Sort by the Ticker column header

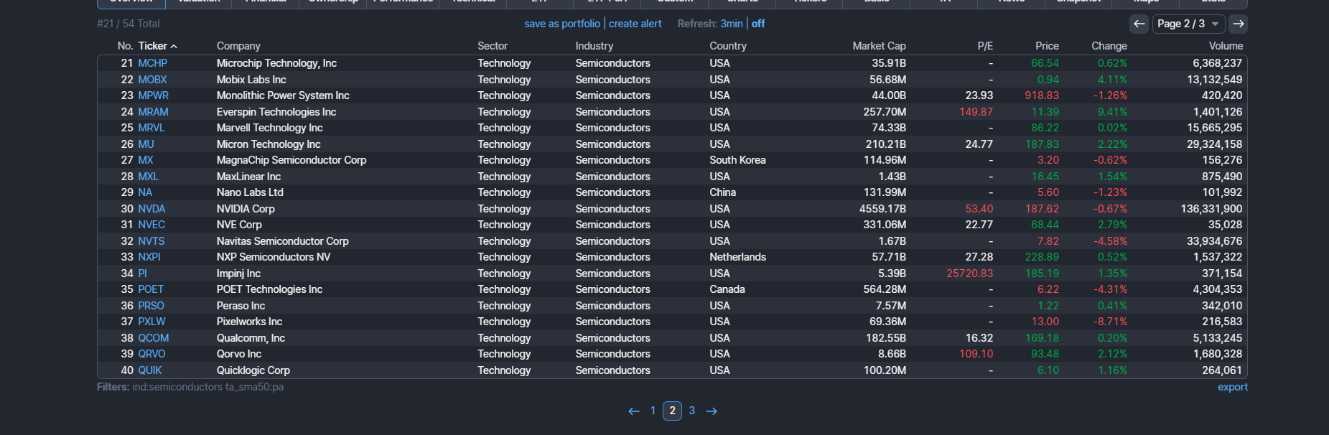pyautogui.click(x=157, y=46)
